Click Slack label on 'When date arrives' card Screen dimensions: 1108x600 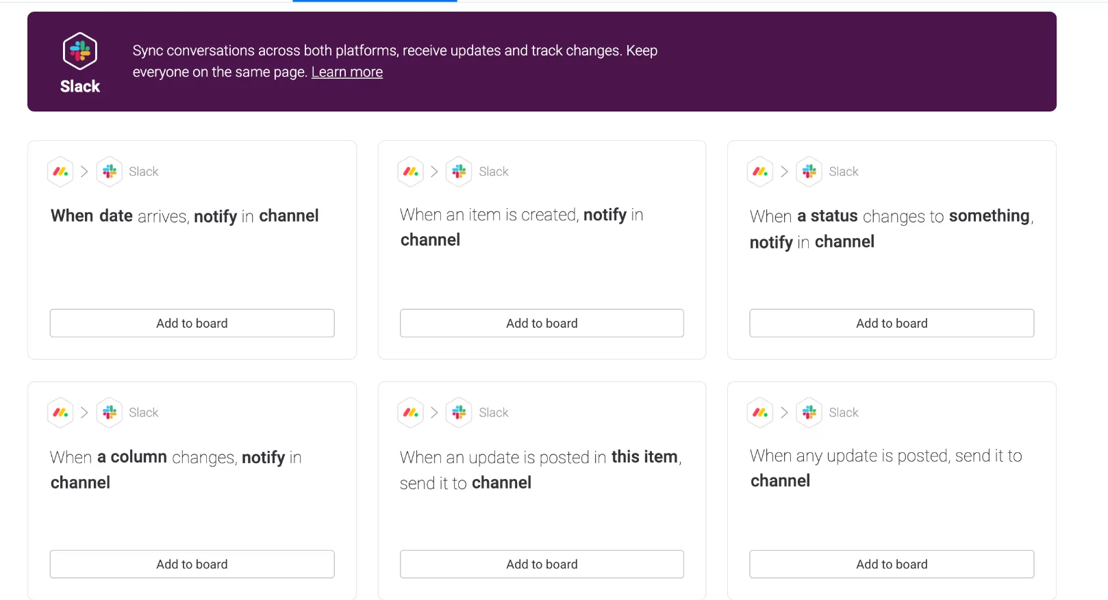click(144, 172)
